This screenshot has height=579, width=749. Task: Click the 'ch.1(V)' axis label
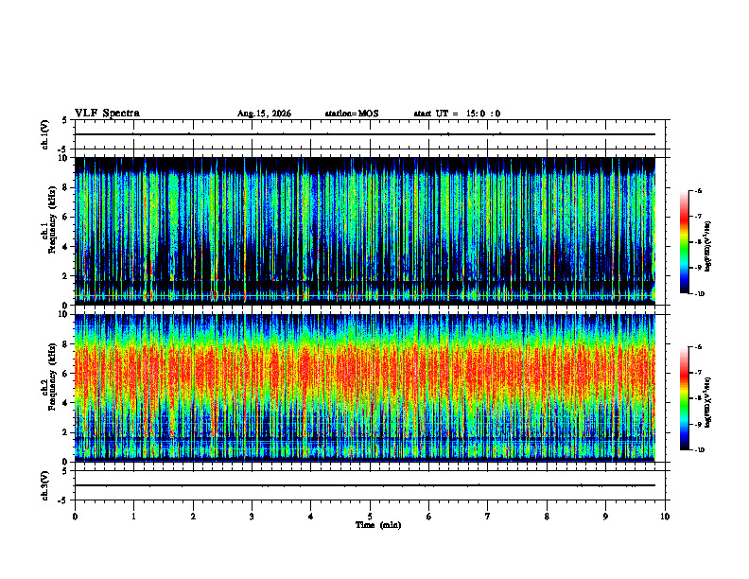pos(45,134)
